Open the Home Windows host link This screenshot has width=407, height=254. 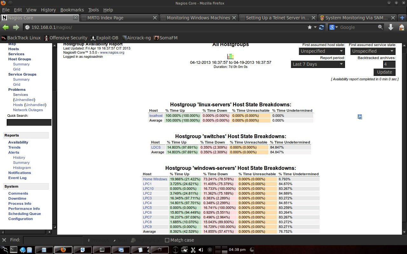tap(155, 179)
